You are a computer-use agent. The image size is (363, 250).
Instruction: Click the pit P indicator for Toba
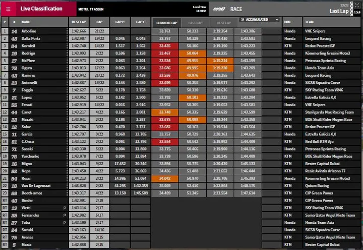click(65, 223)
